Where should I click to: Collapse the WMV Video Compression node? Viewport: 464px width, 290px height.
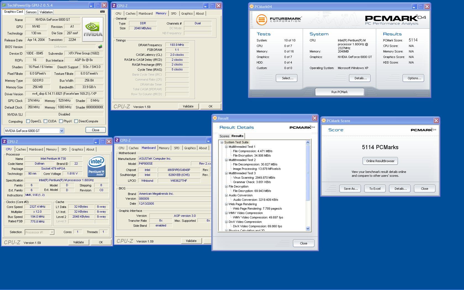pyautogui.click(x=226, y=213)
